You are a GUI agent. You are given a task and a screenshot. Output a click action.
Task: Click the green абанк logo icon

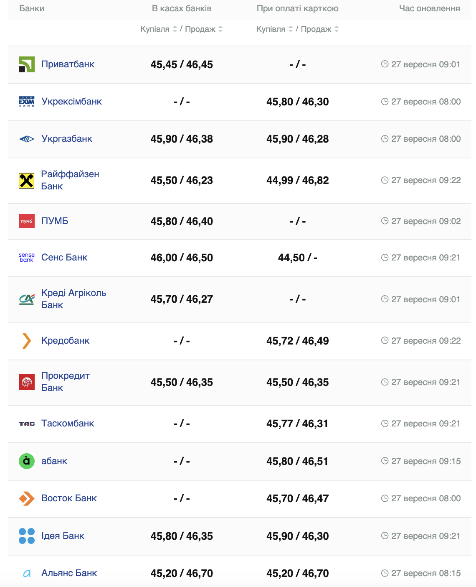pyautogui.click(x=27, y=461)
